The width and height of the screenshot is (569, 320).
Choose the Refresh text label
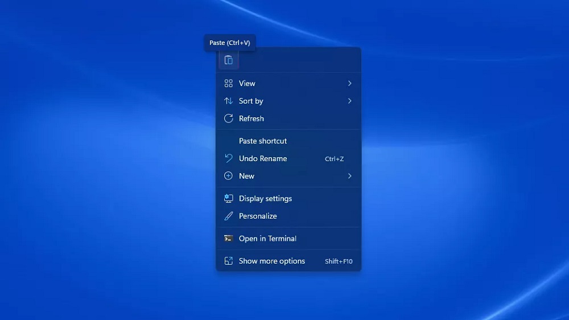(251, 119)
